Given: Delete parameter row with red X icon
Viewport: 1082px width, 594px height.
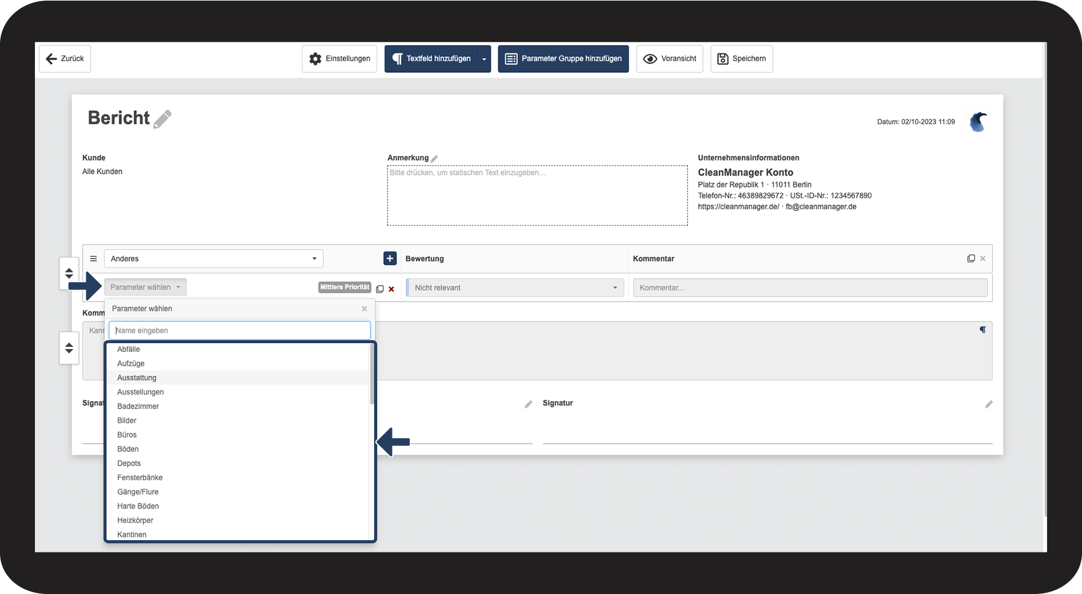Looking at the screenshot, I should (x=391, y=289).
